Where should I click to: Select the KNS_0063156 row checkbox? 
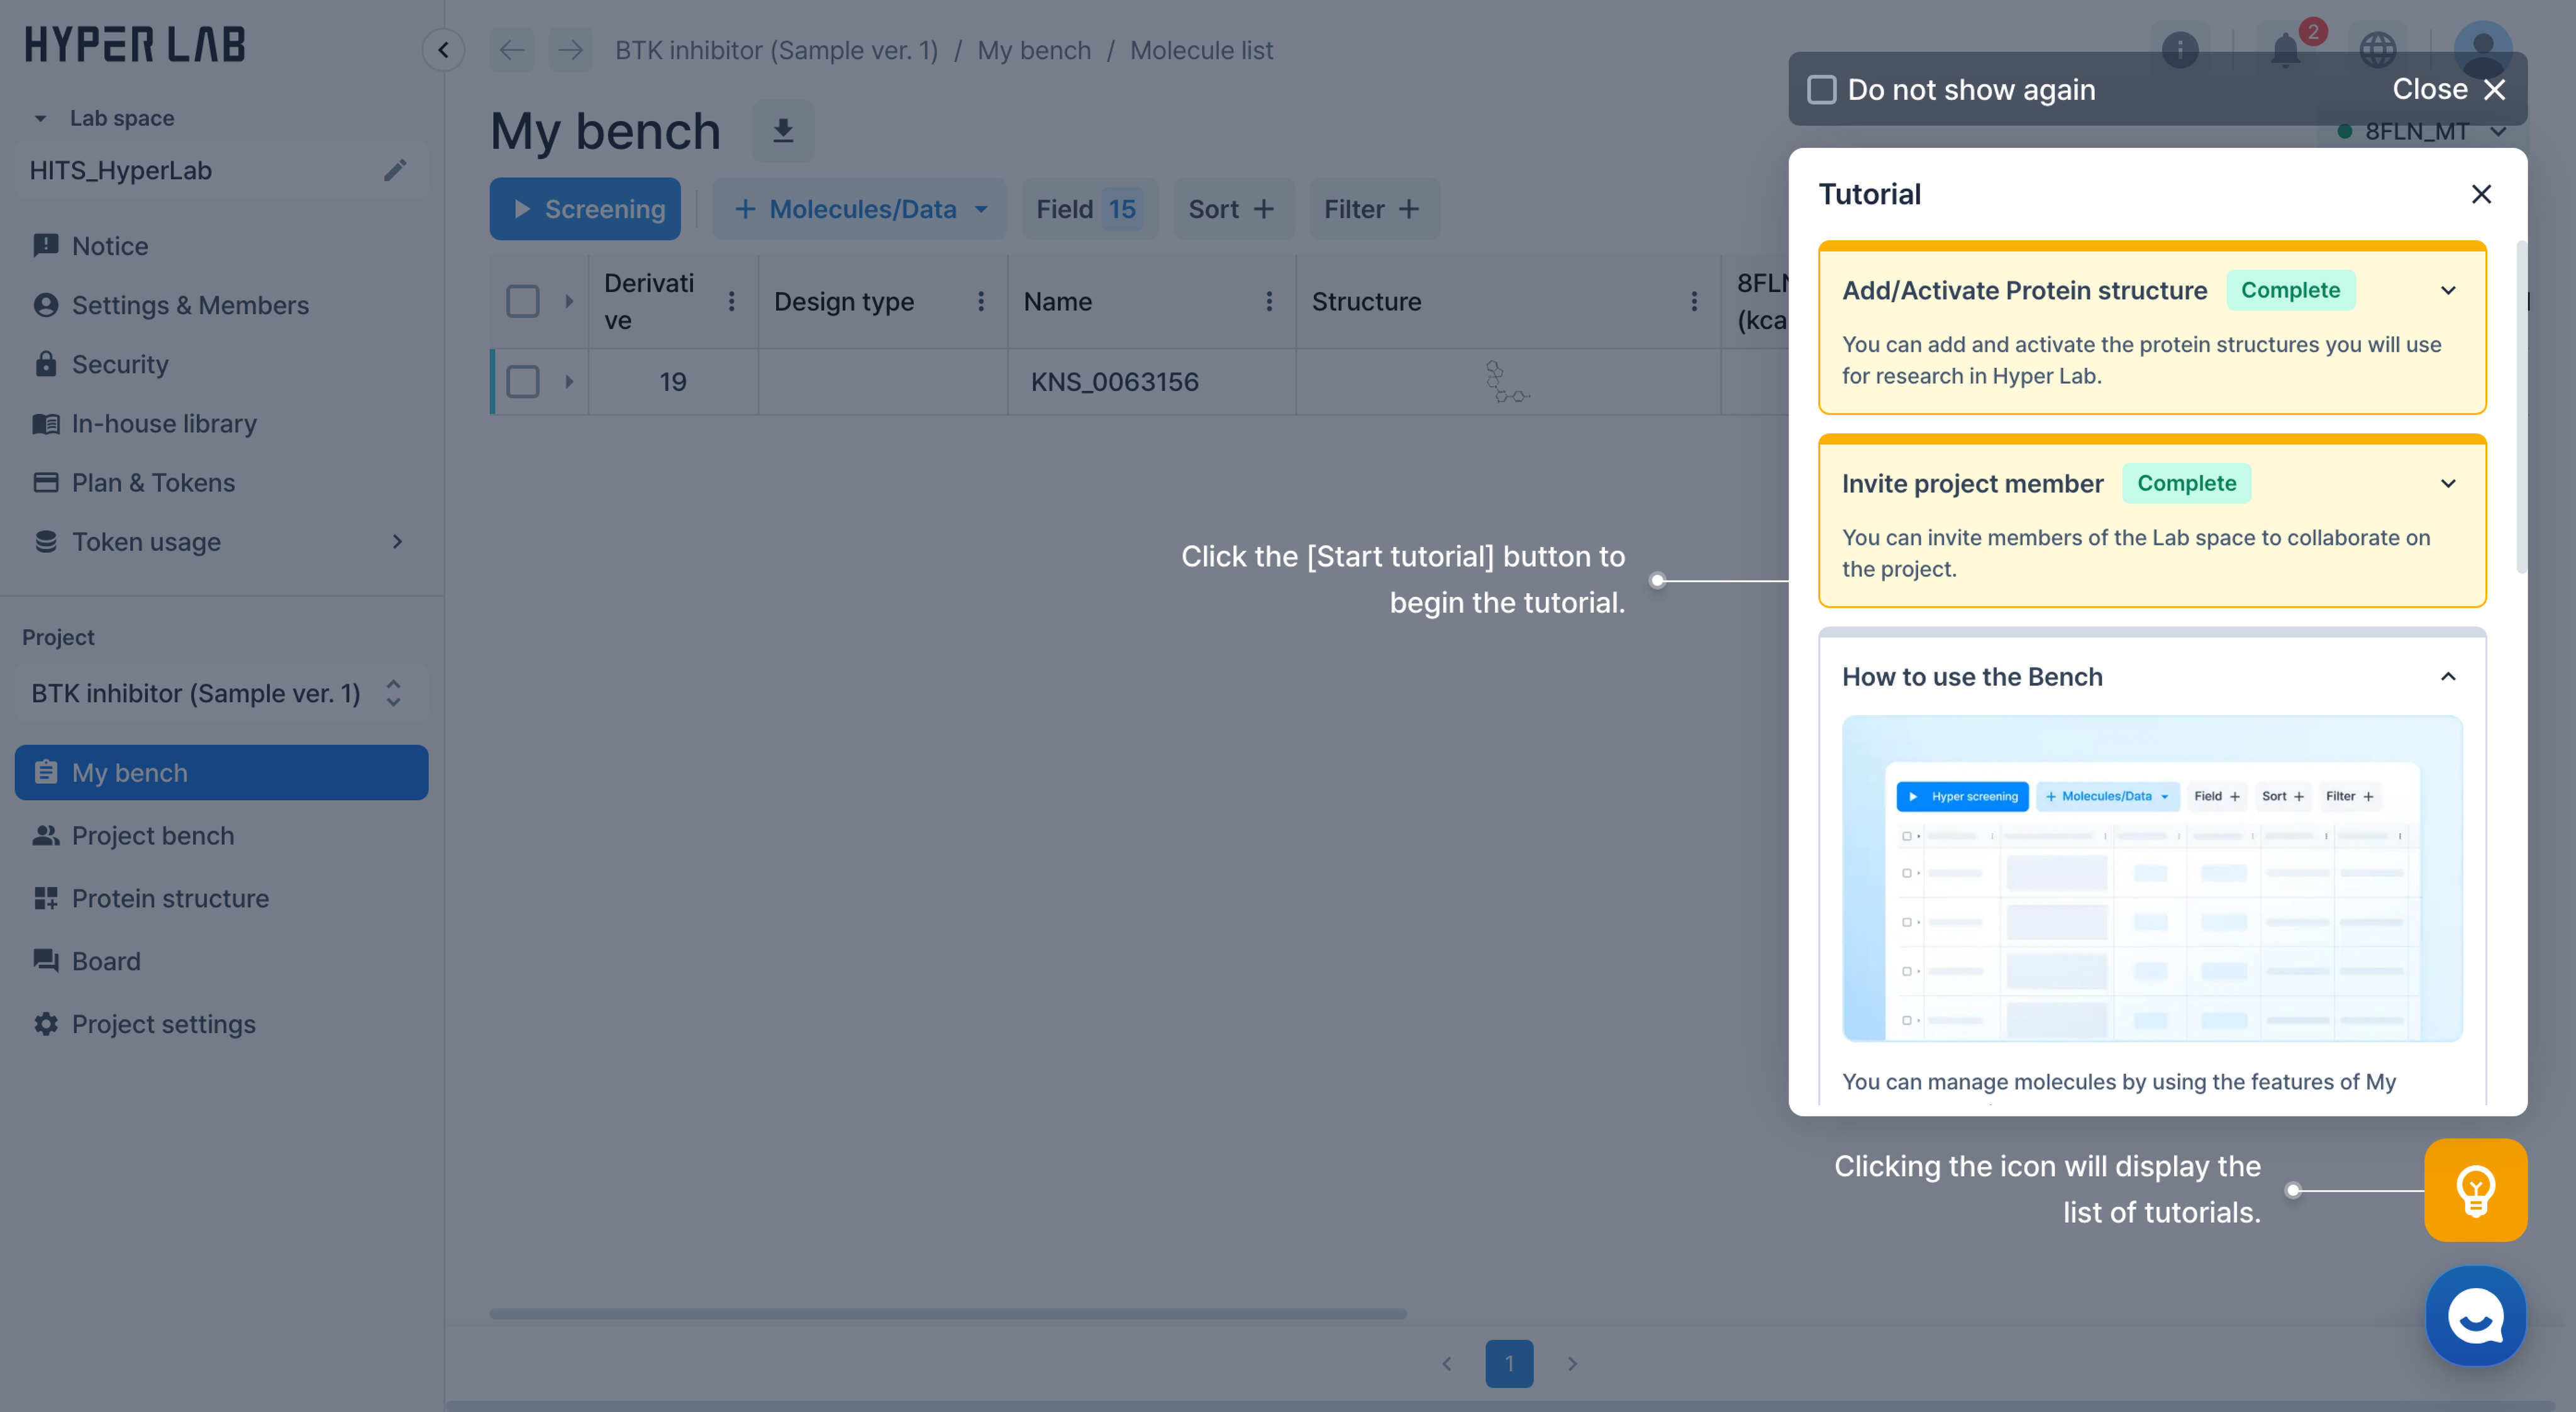(x=522, y=381)
